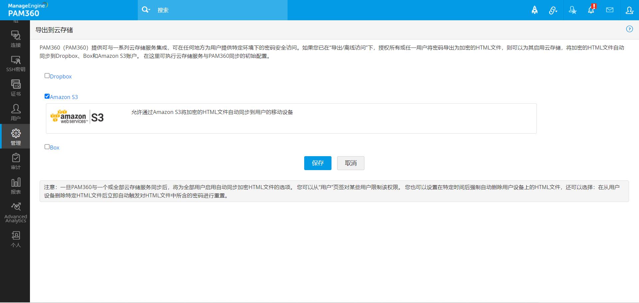
Task: Open the SSH密钥 sidebar section
Action: point(16,63)
